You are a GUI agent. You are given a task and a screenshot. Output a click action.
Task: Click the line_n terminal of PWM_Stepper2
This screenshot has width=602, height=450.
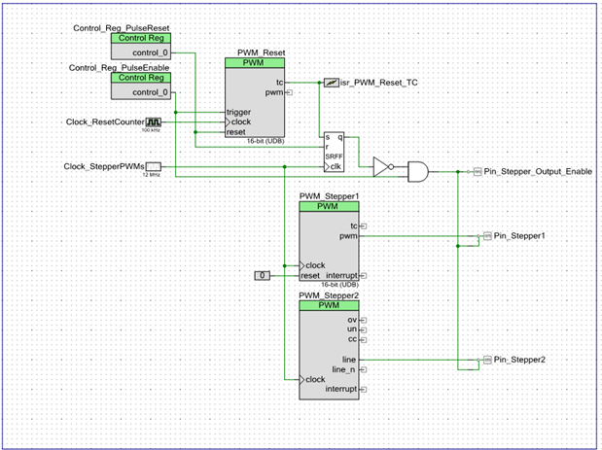364,370
